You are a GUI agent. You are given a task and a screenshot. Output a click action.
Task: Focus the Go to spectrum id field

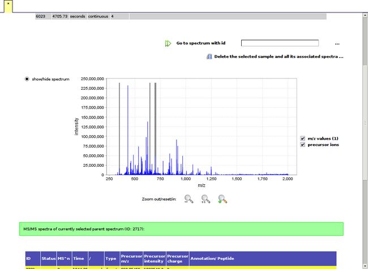point(280,43)
